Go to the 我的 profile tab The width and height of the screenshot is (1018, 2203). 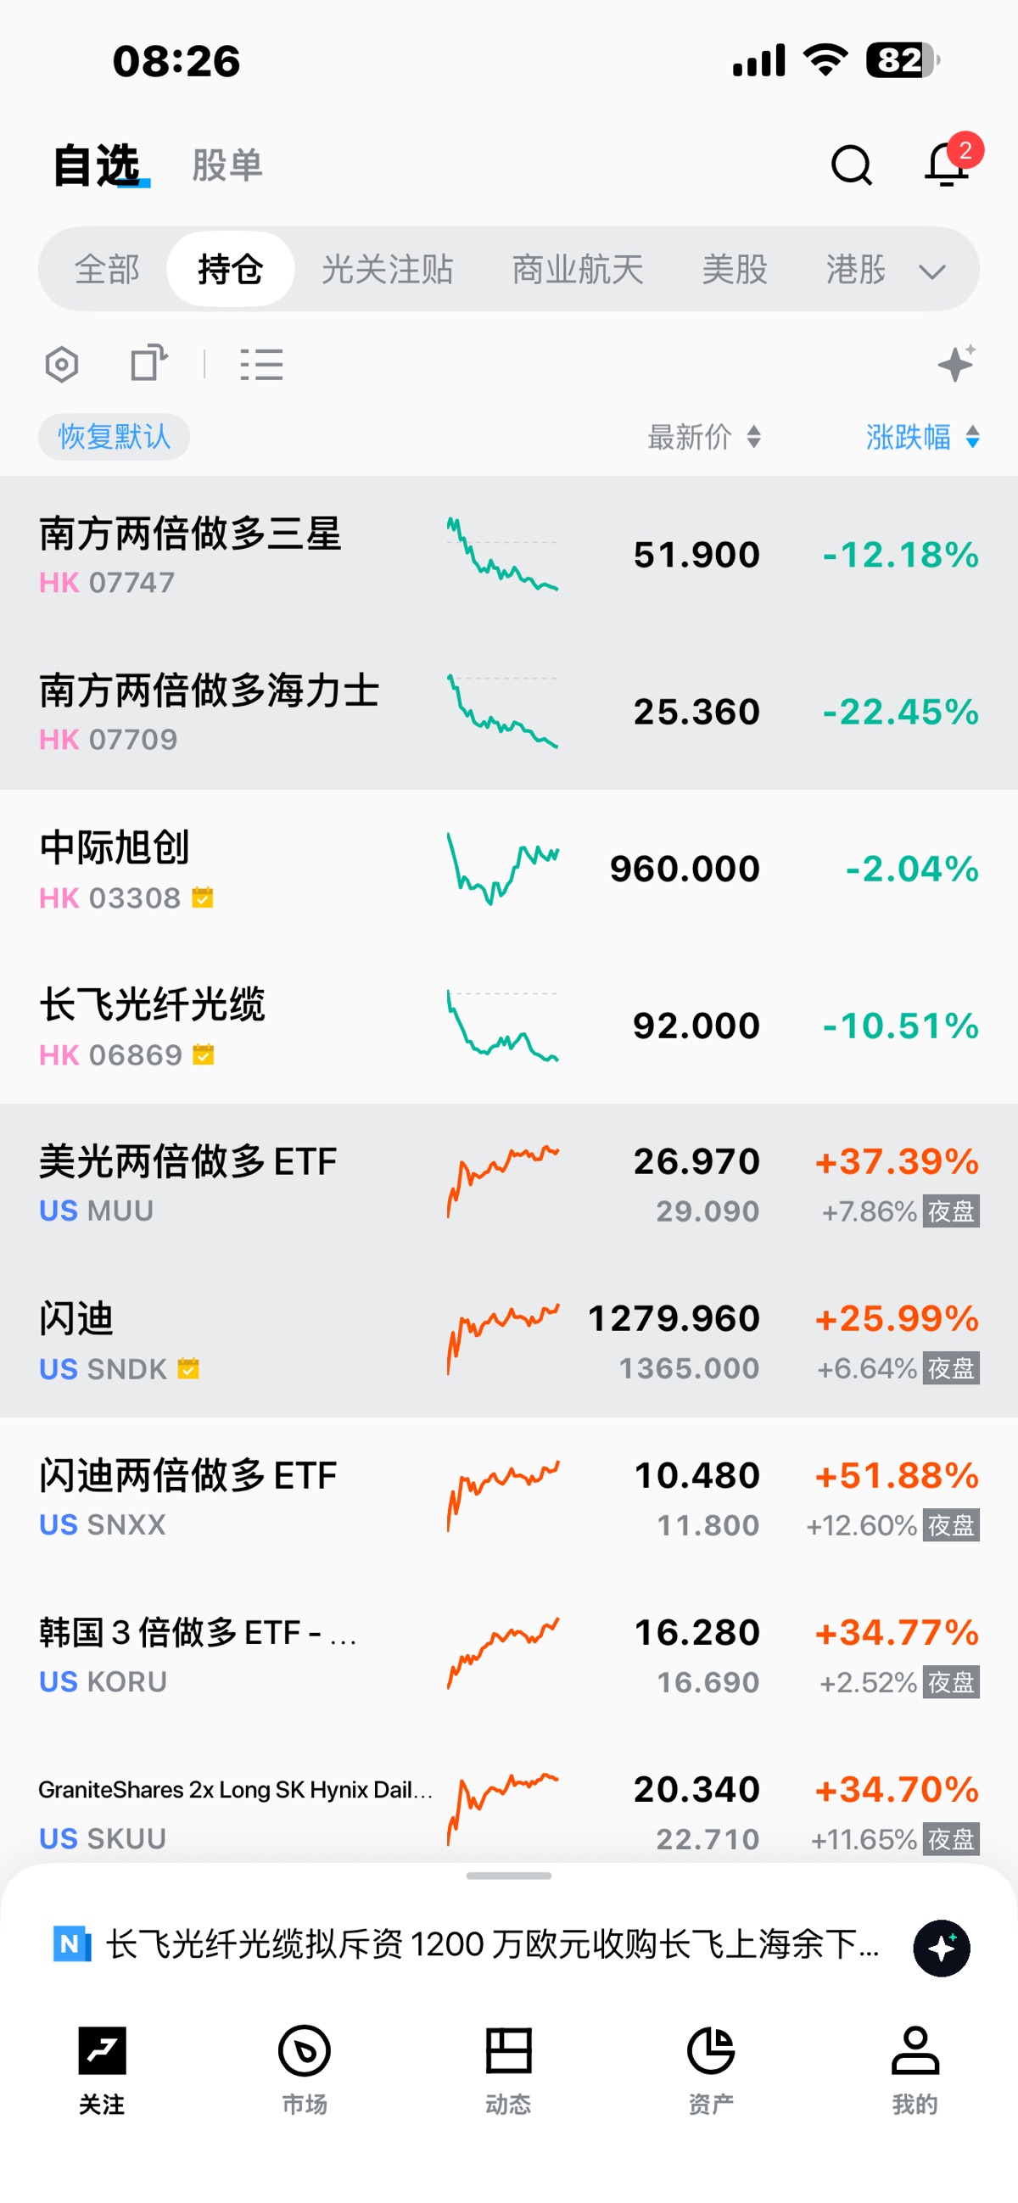(x=915, y=2070)
